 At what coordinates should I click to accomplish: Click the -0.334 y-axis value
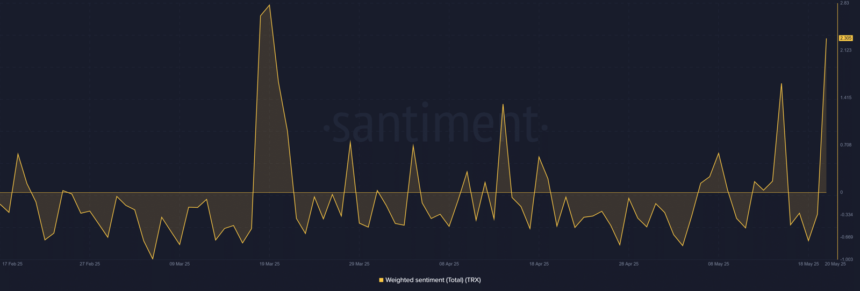click(847, 215)
